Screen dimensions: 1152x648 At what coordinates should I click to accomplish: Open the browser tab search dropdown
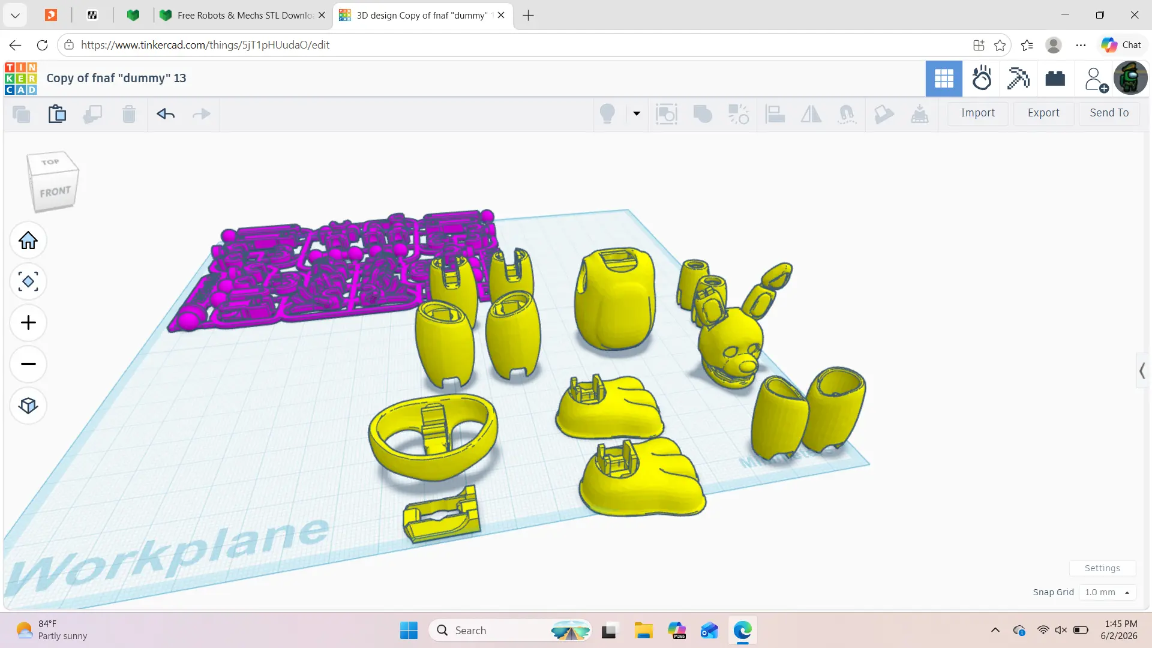tap(15, 16)
